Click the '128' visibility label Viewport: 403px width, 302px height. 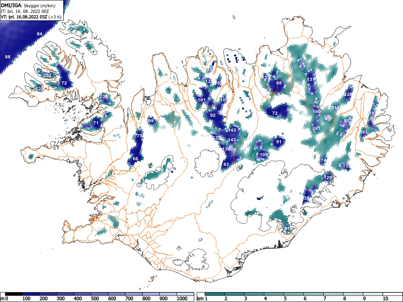click(x=348, y=94)
